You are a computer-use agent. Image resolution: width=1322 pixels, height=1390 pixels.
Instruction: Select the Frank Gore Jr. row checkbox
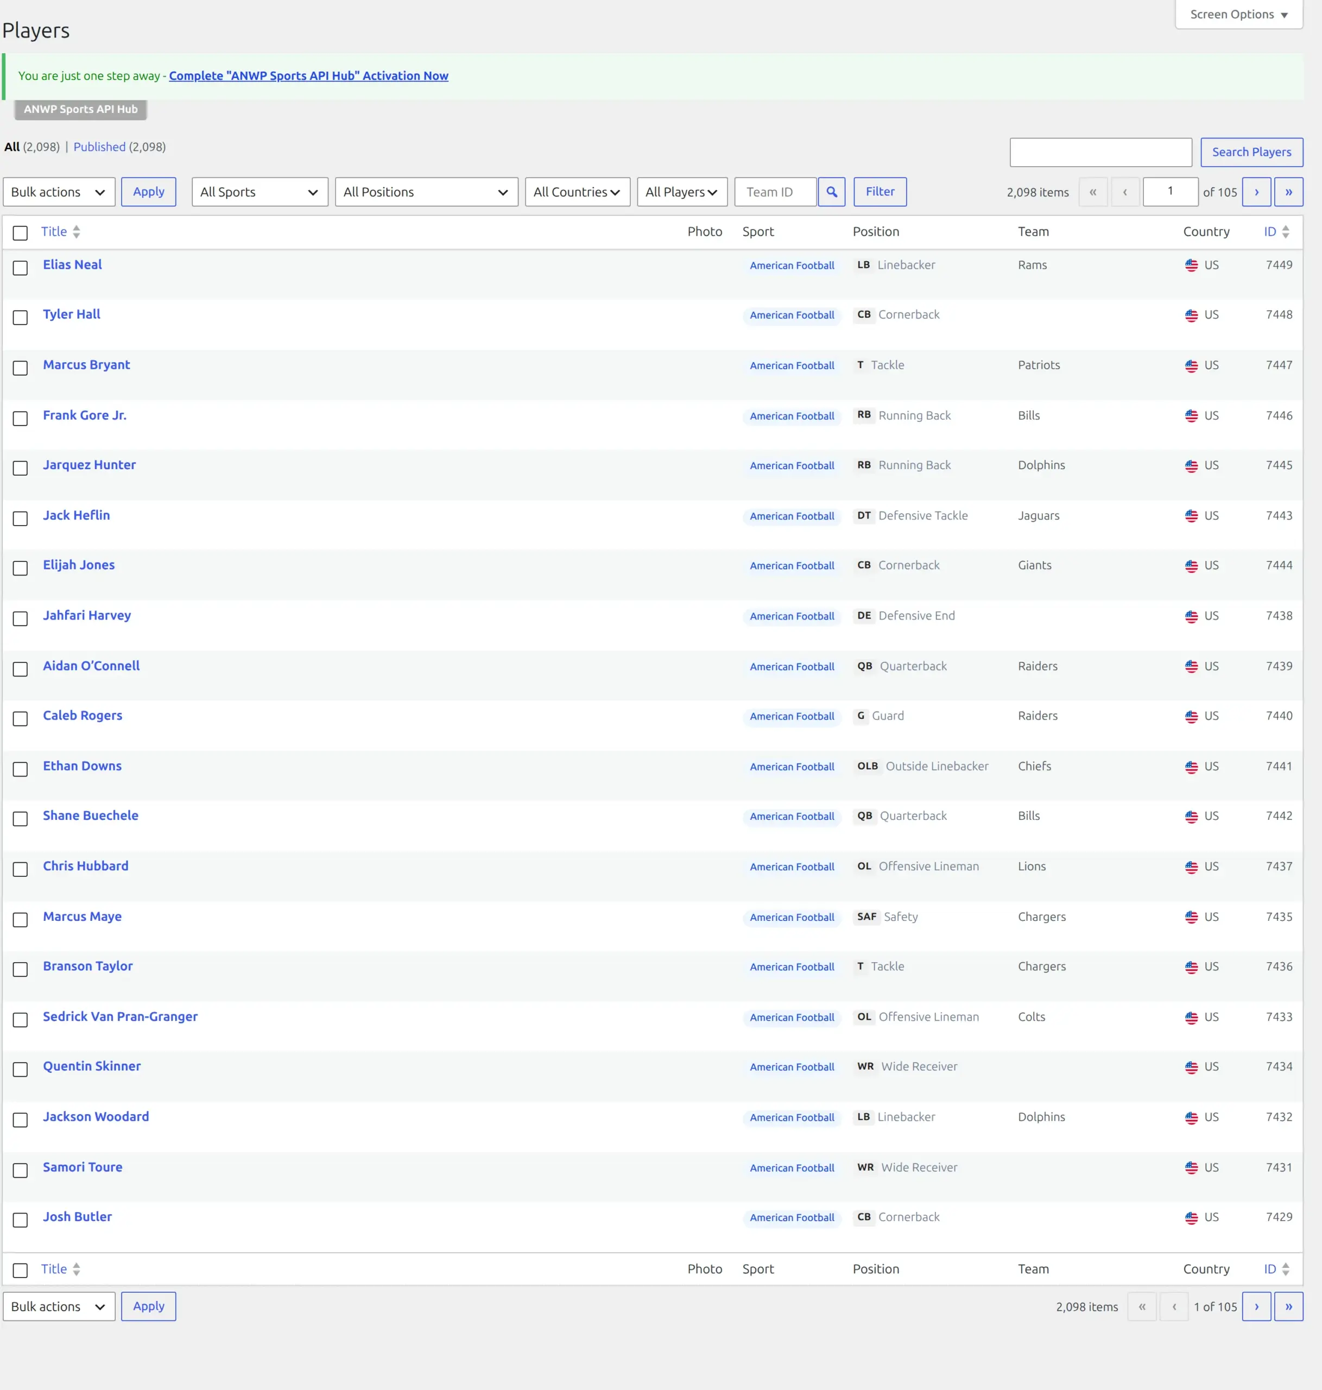[x=21, y=418]
